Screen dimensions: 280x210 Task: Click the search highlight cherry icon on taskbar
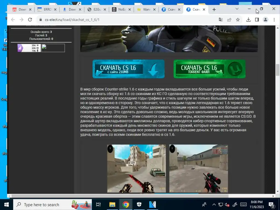click(81, 205)
